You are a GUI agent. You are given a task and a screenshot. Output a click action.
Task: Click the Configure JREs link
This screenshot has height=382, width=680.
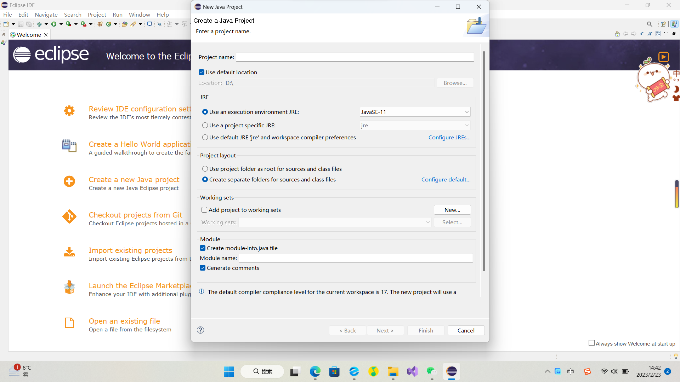[x=449, y=137]
